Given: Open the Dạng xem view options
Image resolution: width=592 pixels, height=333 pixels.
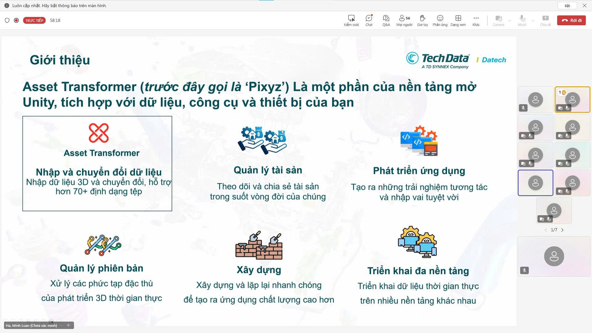Looking at the screenshot, I should (x=458, y=20).
